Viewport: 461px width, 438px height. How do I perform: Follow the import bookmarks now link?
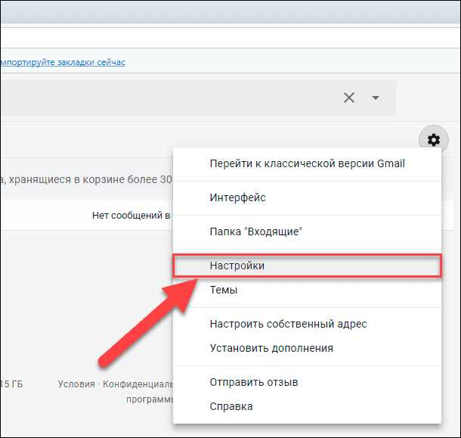[63, 62]
